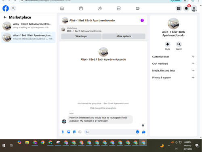Click the View buyer button
The image size is (202, 152).
pos(81,36)
